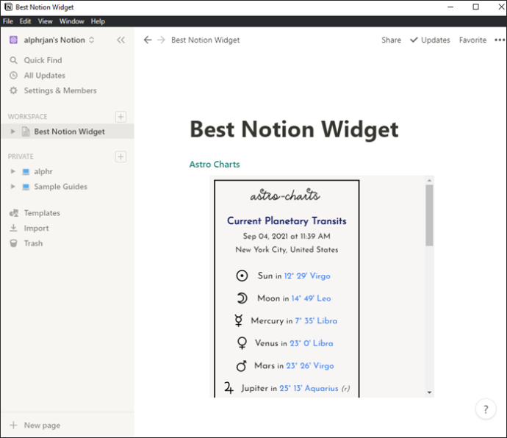Open the help question mark button
Image resolution: width=507 pixels, height=438 pixels.
486,409
